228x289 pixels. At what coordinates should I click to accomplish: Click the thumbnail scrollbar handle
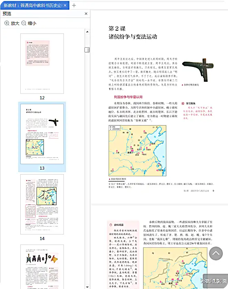click(x=87, y=50)
